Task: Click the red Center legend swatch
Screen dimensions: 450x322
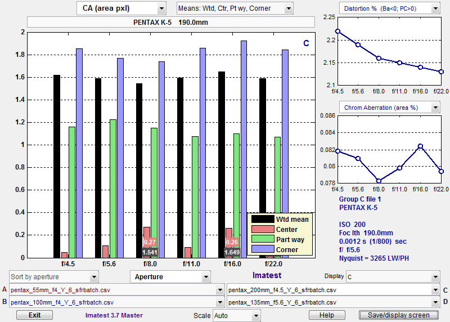Action: pos(263,229)
